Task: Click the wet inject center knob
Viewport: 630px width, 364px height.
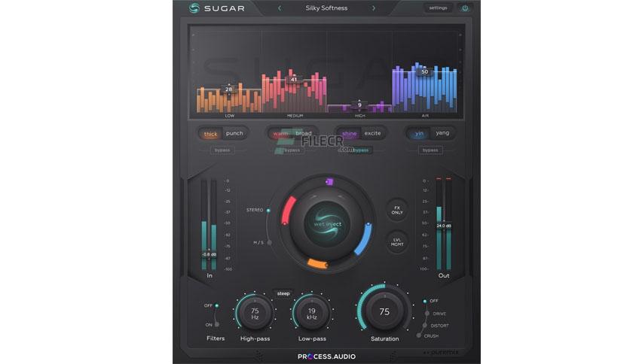Action: 327,224
